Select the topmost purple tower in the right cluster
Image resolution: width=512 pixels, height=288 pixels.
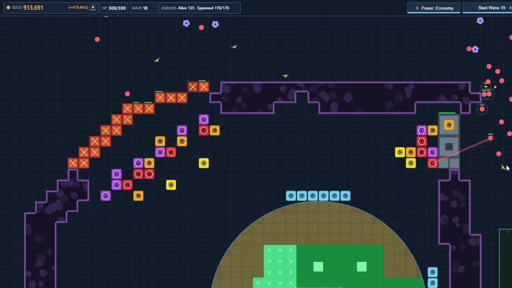[421, 130]
